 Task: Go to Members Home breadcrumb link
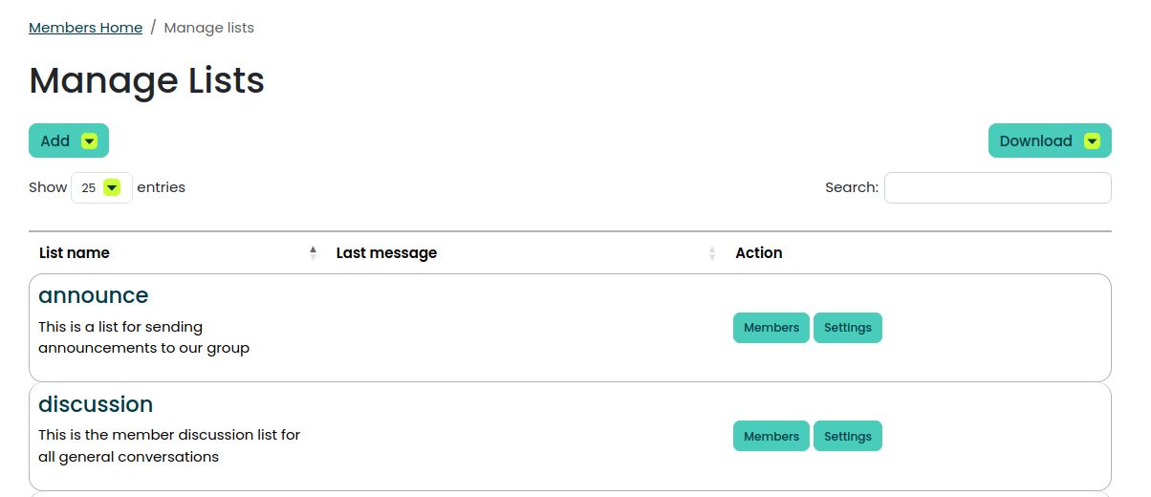[x=85, y=28]
